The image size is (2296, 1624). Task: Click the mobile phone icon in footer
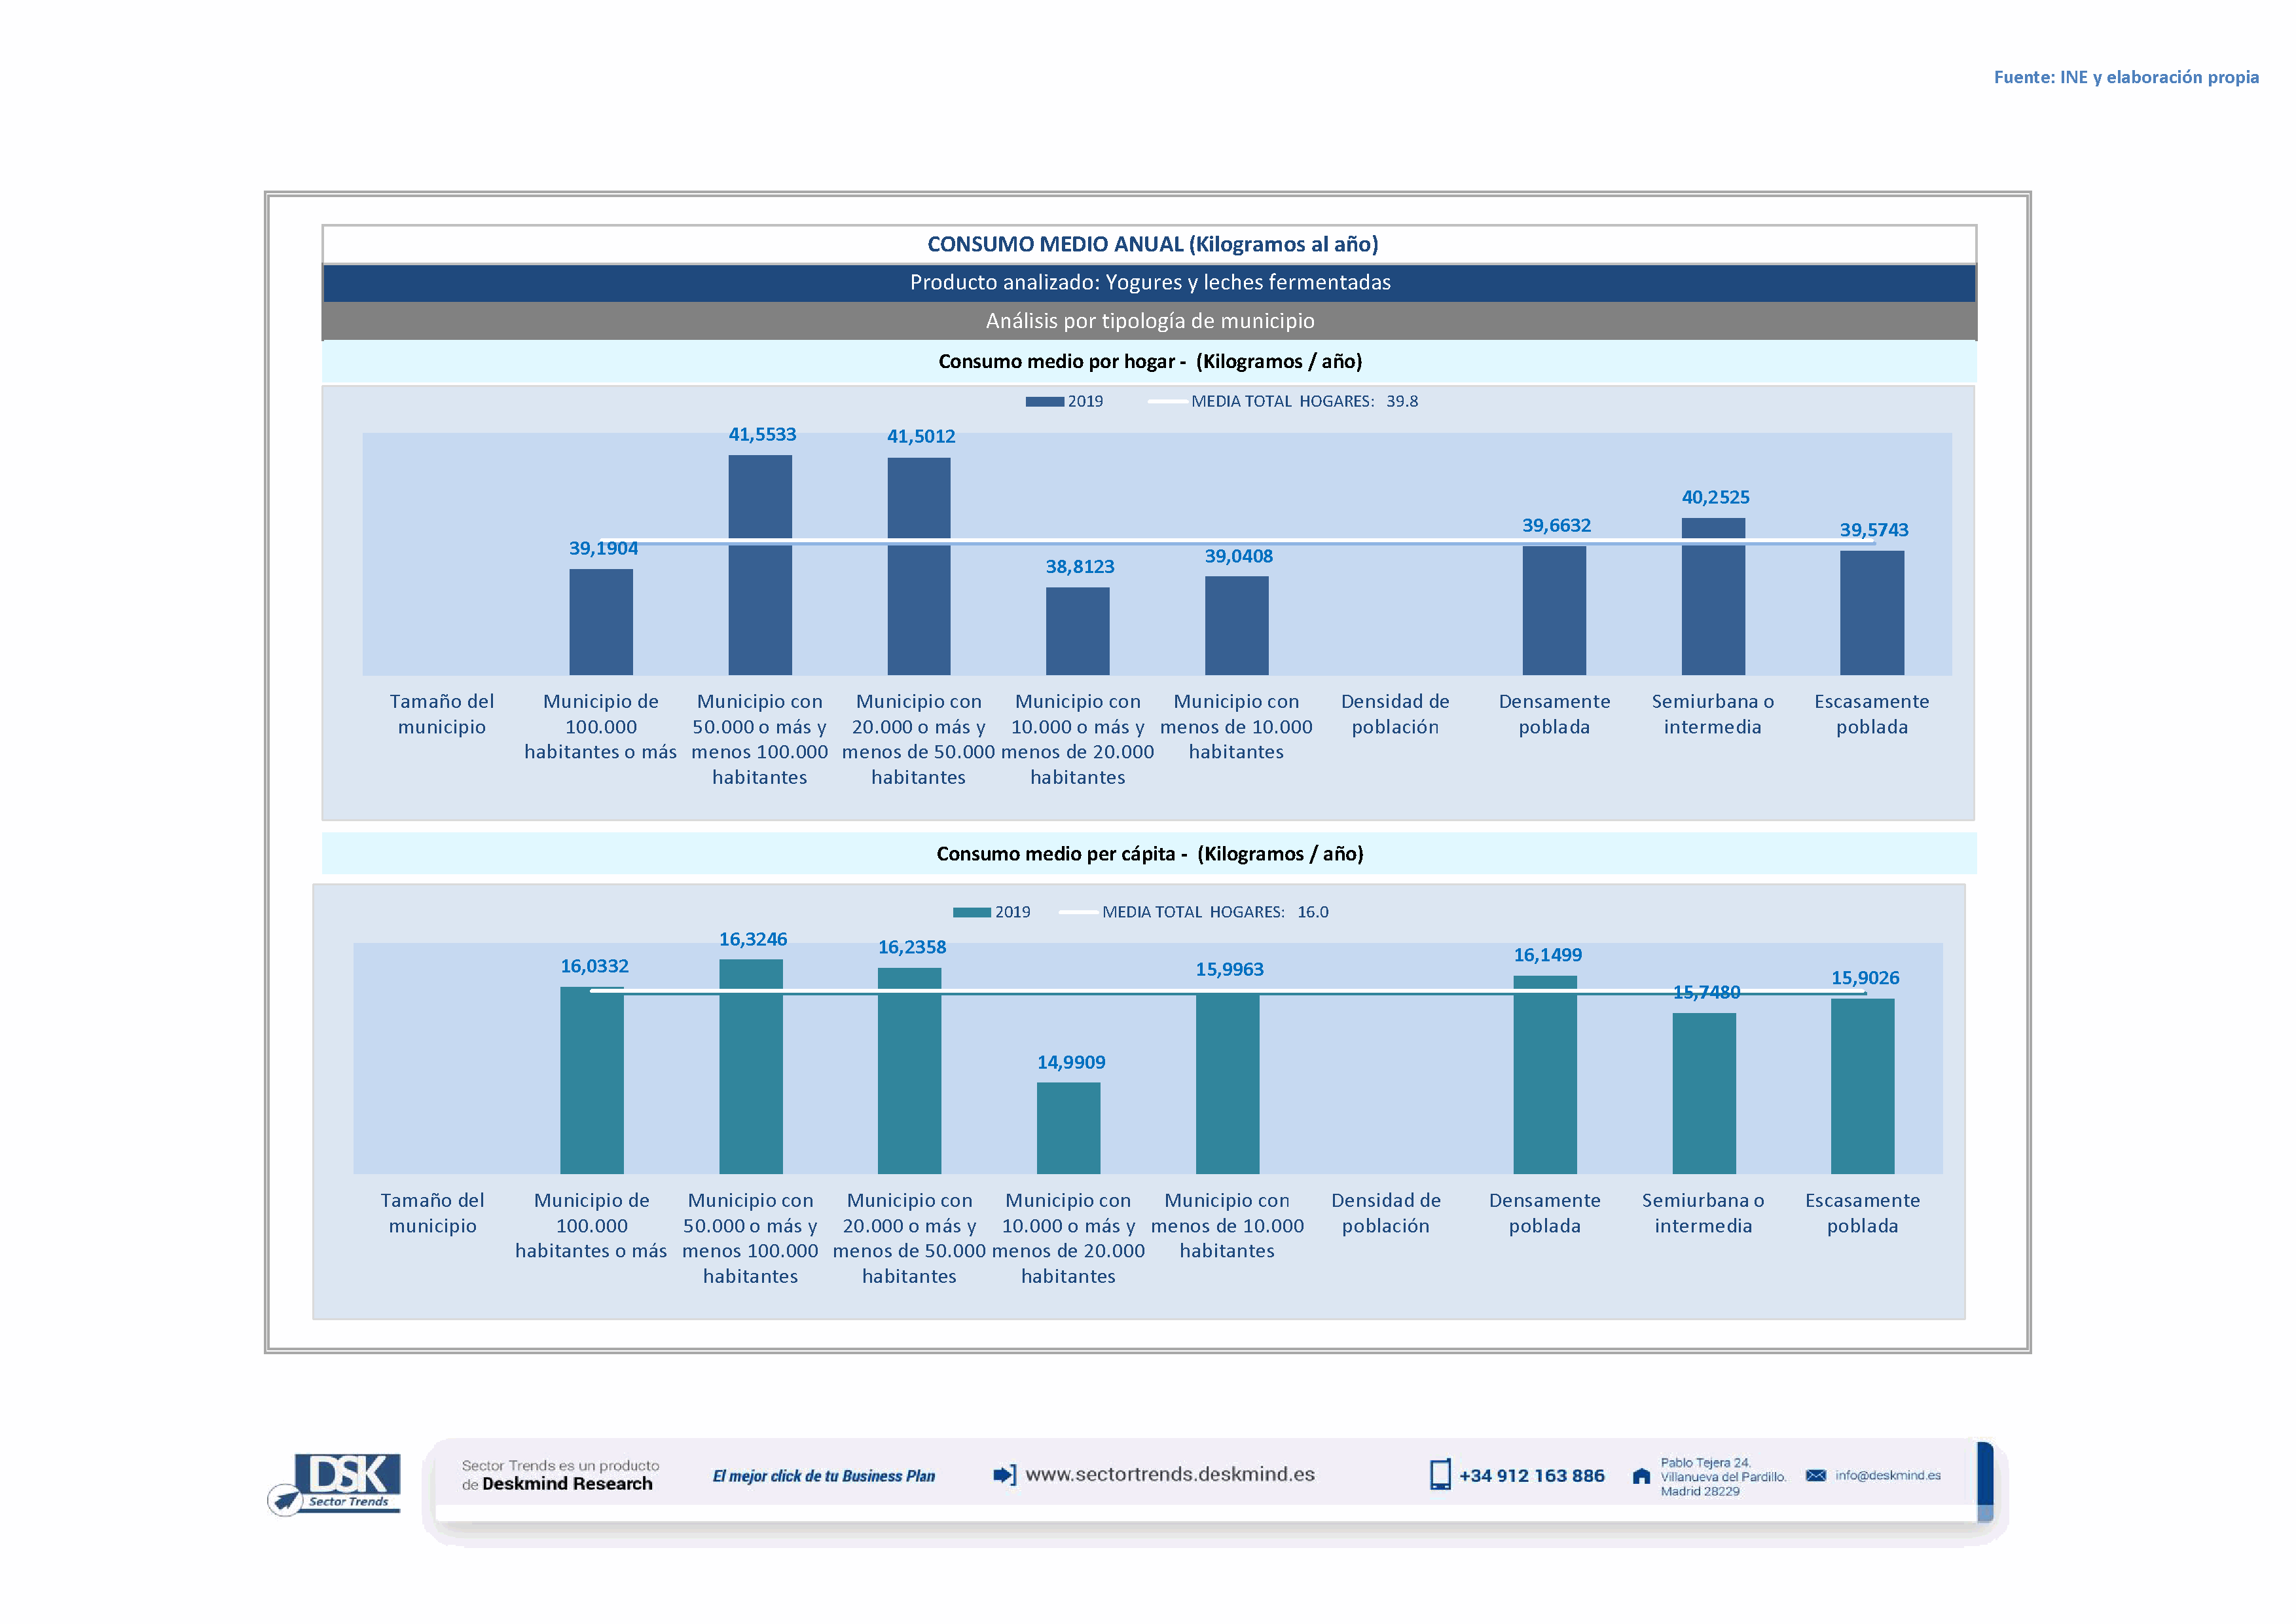[1440, 1475]
